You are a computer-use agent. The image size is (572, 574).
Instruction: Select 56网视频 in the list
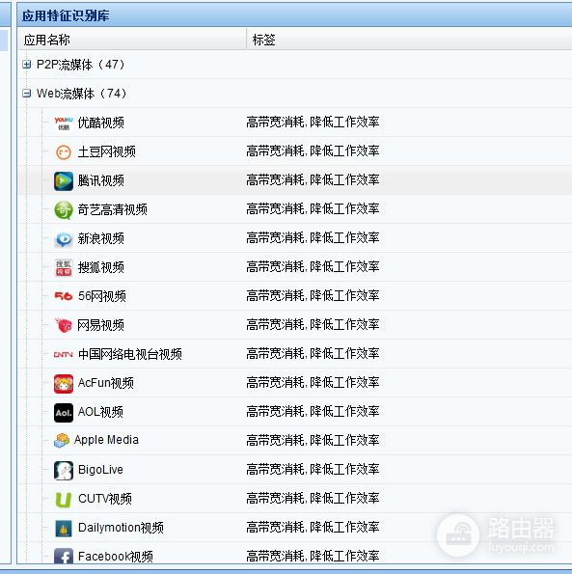102,296
